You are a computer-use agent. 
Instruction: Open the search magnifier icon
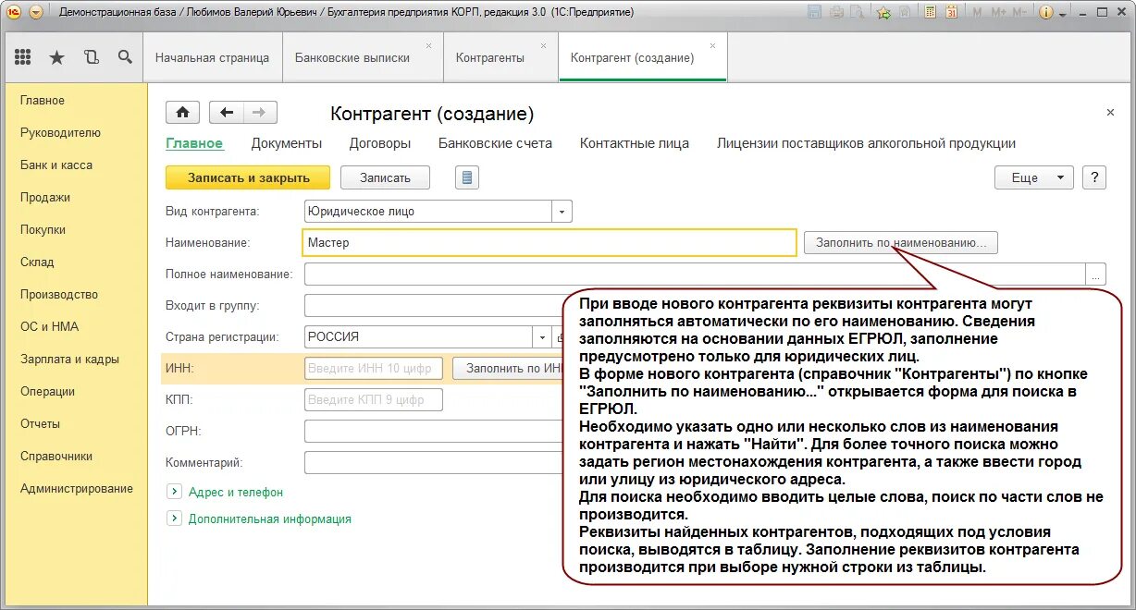click(125, 57)
